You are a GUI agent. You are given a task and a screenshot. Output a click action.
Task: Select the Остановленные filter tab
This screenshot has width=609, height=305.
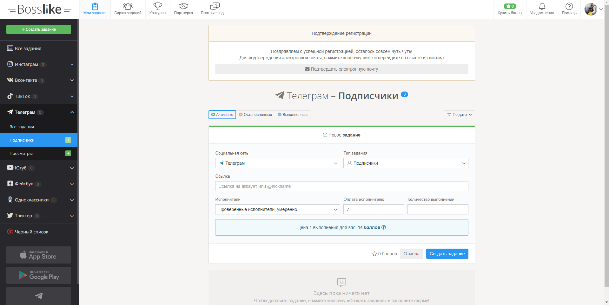[255, 115]
